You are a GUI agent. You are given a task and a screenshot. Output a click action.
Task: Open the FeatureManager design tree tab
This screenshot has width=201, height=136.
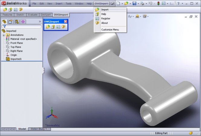4,22
